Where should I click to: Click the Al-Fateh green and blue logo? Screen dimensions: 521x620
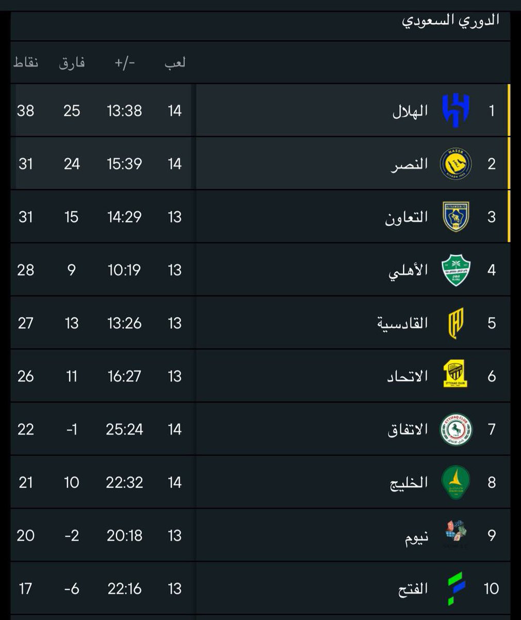(x=455, y=588)
